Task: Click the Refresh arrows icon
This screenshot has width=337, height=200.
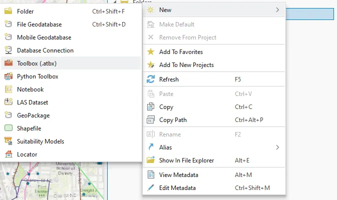Action: (x=151, y=79)
